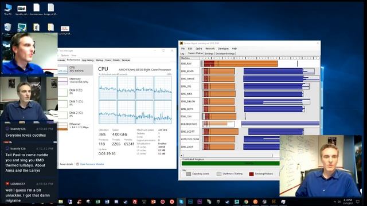The width and height of the screenshot is (367, 206).
Task: Launch FileZilla from the taskbar
Action: click(x=135, y=201)
